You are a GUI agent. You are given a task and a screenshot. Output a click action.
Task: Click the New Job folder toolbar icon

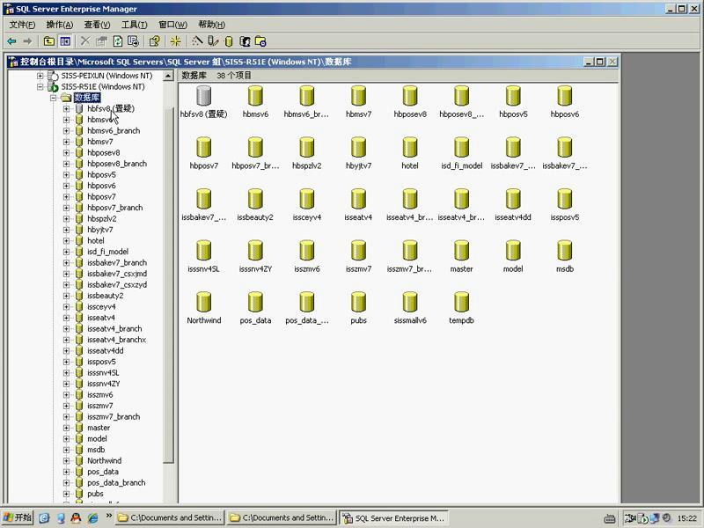click(260, 41)
